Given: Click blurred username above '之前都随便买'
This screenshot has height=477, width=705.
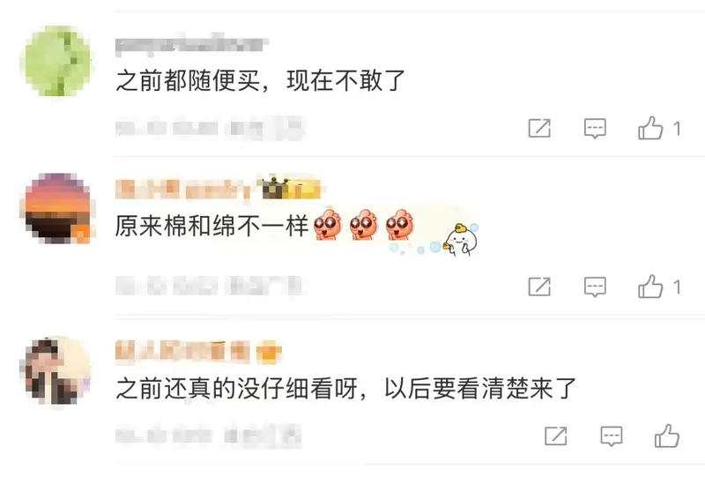Looking at the screenshot, I should (x=191, y=44).
